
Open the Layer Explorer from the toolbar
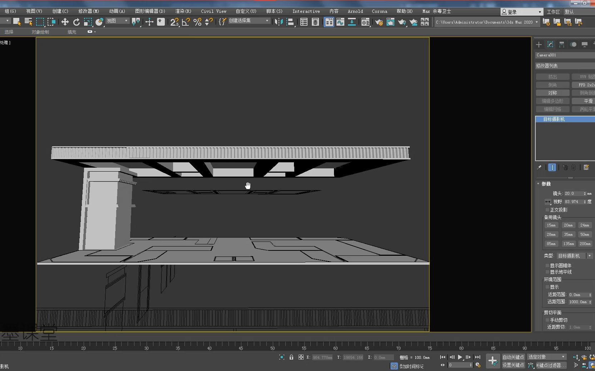(315, 22)
